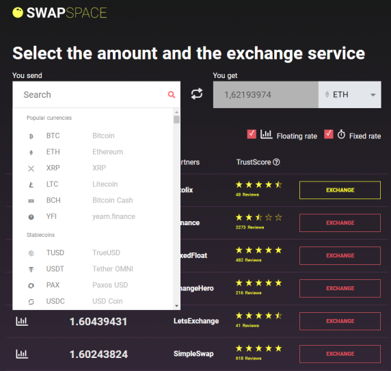Click EXCHANGE button for SimpleSwap
The height and width of the screenshot is (371, 391).
click(x=340, y=354)
